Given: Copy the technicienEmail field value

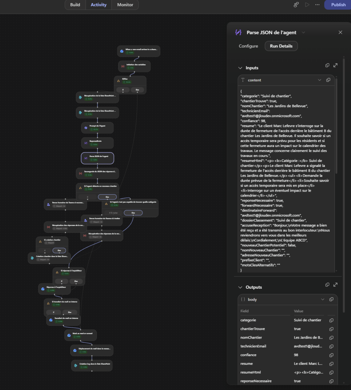Looking at the screenshot, I should click(x=331, y=347).
